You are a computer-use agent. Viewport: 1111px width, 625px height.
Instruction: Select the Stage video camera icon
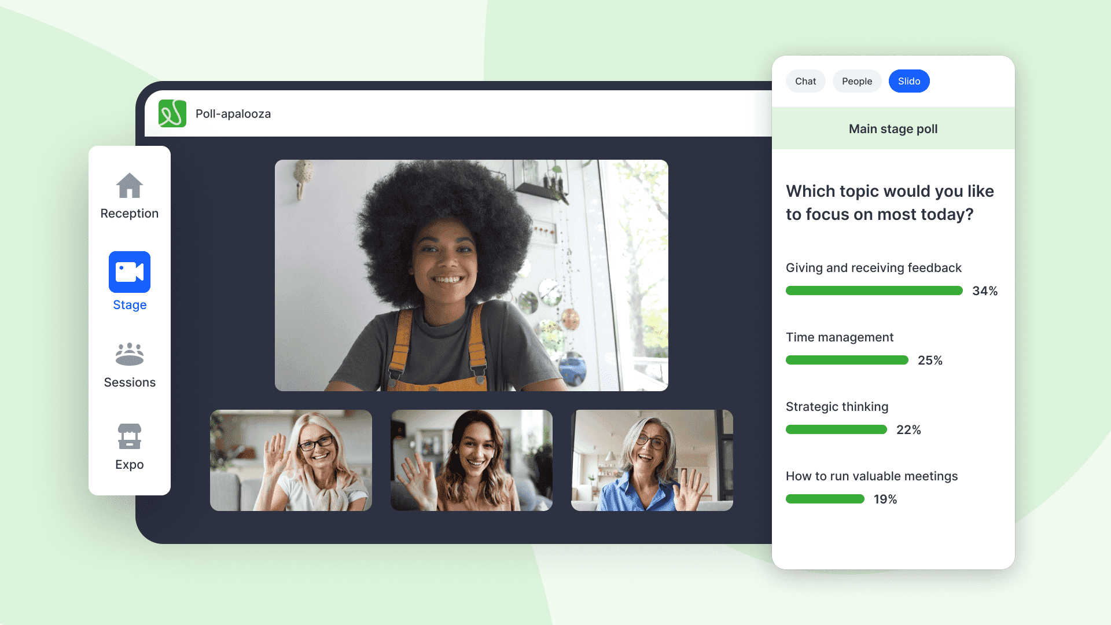(x=129, y=272)
